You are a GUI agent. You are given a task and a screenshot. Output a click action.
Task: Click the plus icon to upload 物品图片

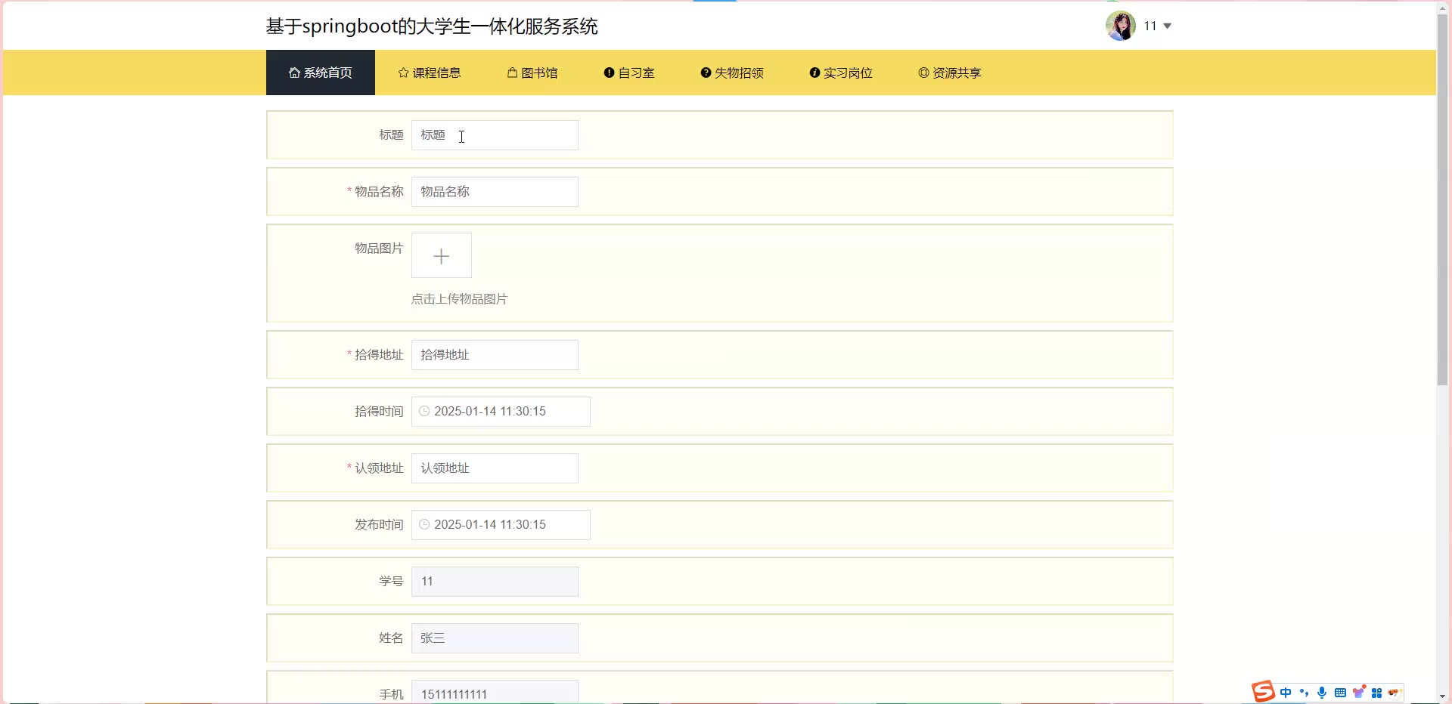tap(441, 256)
